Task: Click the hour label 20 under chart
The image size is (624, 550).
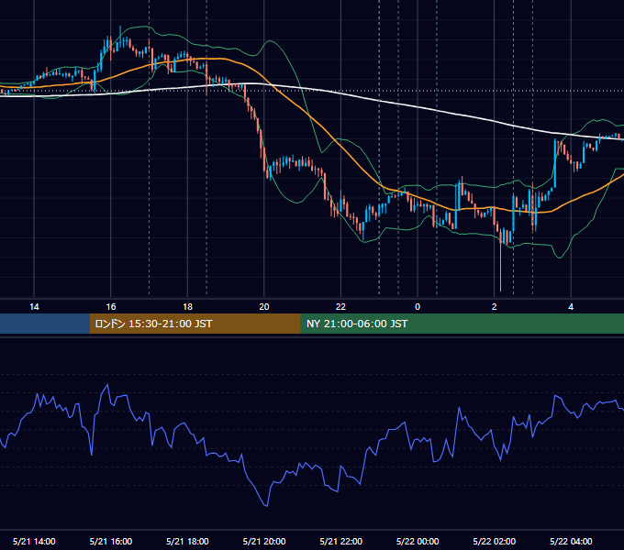Action: tap(264, 307)
